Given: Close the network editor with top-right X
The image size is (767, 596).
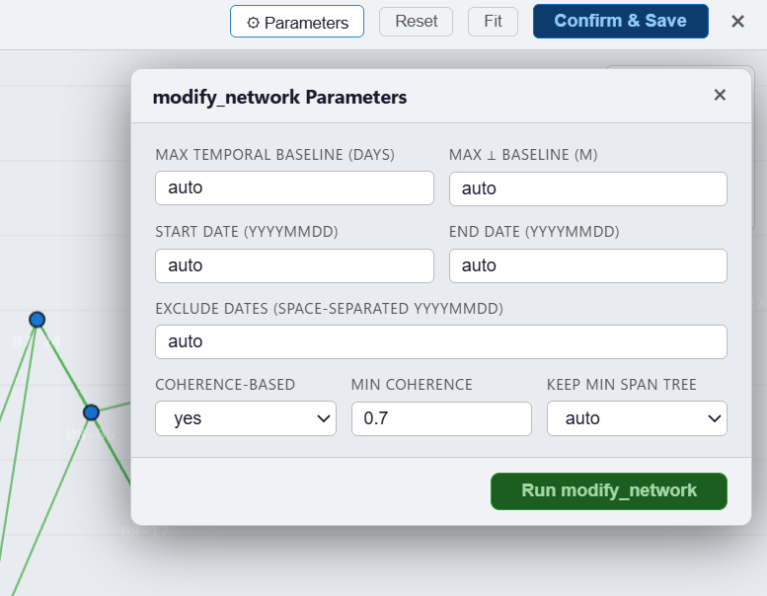Looking at the screenshot, I should [737, 22].
